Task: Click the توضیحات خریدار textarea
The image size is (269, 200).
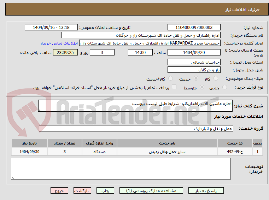Action: [121, 169]
